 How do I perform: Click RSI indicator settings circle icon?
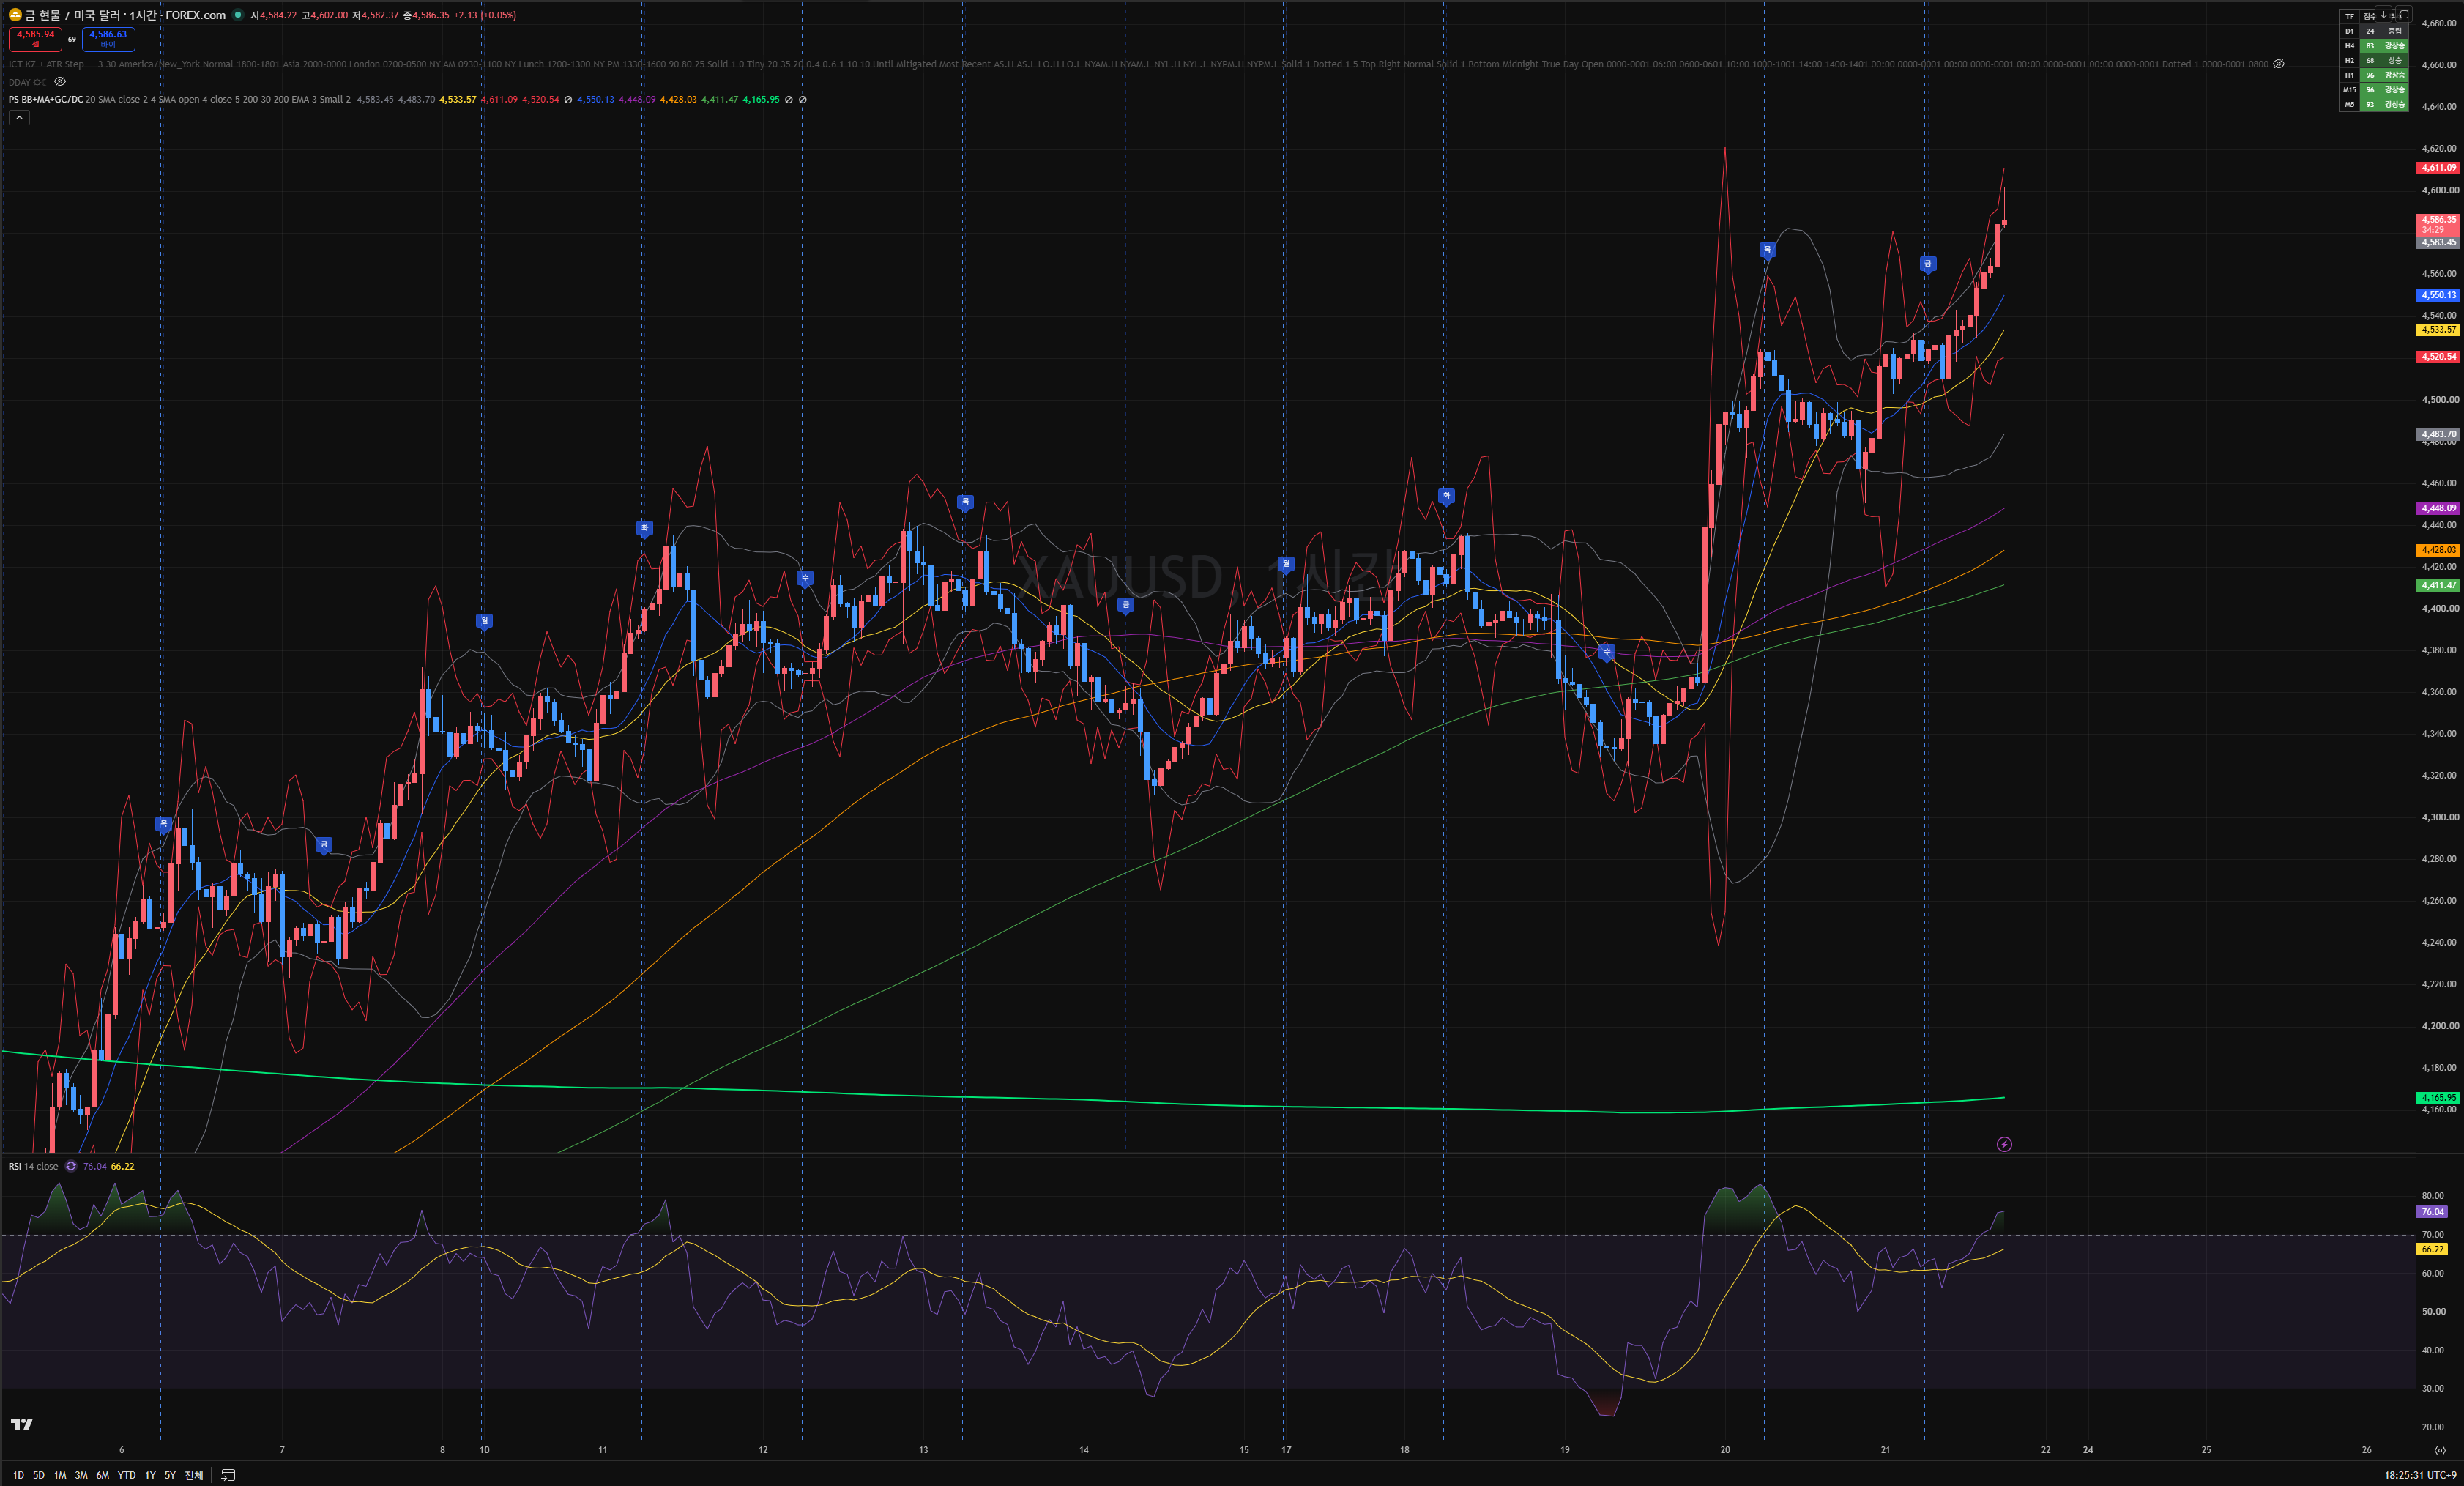pyautogui.click(x=71, y=1166)
